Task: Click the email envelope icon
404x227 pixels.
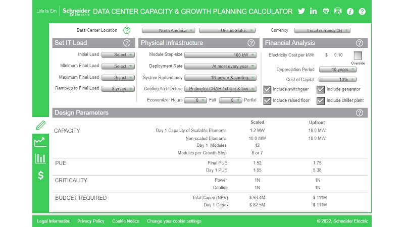Action: point(338,11)
